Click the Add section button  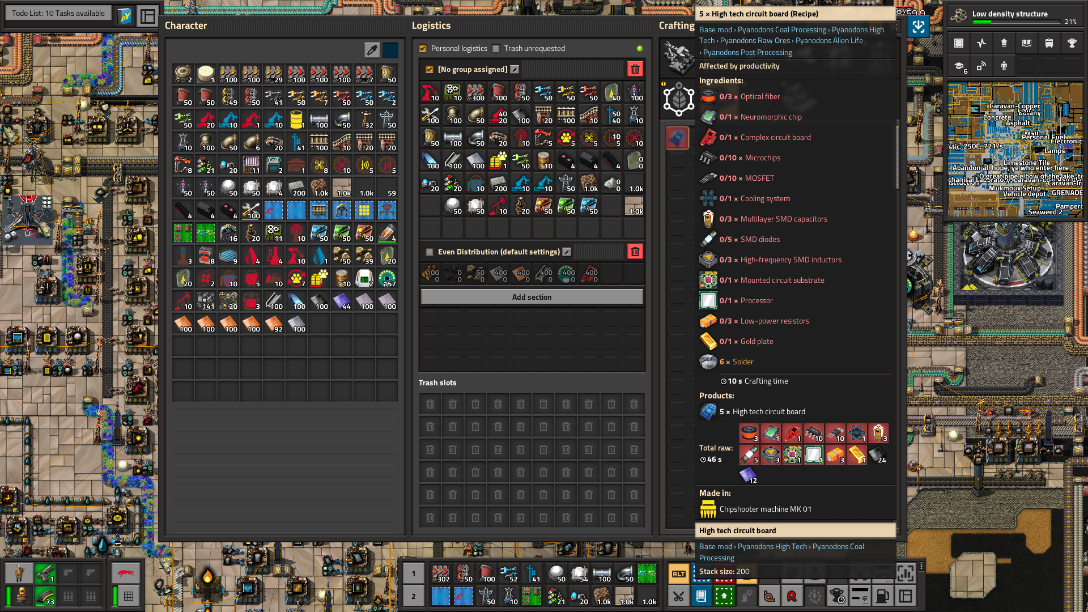coord(532,297)
